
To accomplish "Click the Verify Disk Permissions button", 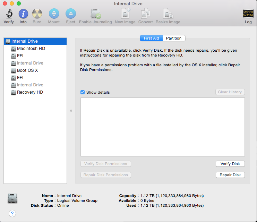I will [x=106, y=164].
